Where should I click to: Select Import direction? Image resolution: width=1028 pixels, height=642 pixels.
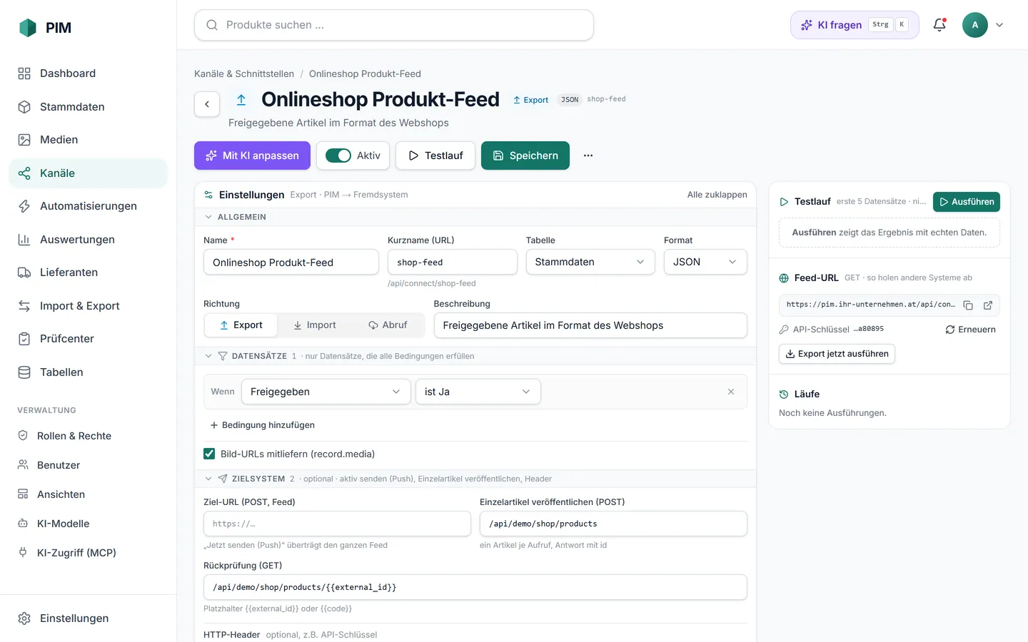point(314,325)
